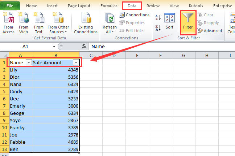Switch to the Formulas tab
Viewport: 235px width, 156px height.
tap(109, 6)
